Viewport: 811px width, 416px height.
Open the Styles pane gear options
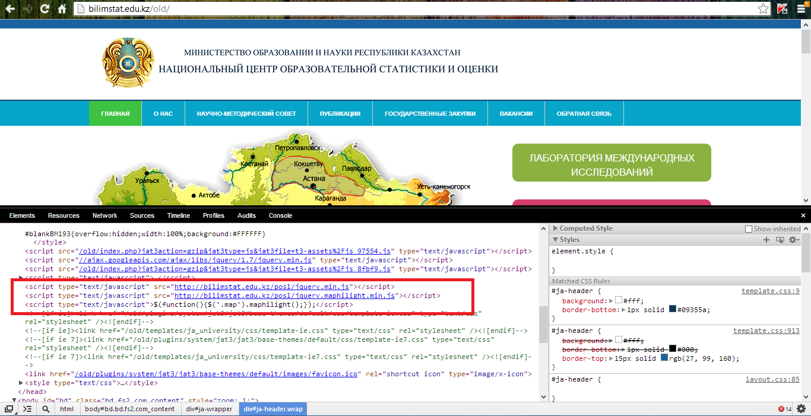(794, 240)
